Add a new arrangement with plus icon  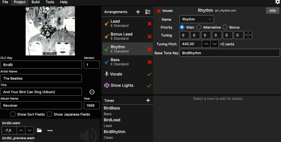point(138,12)
